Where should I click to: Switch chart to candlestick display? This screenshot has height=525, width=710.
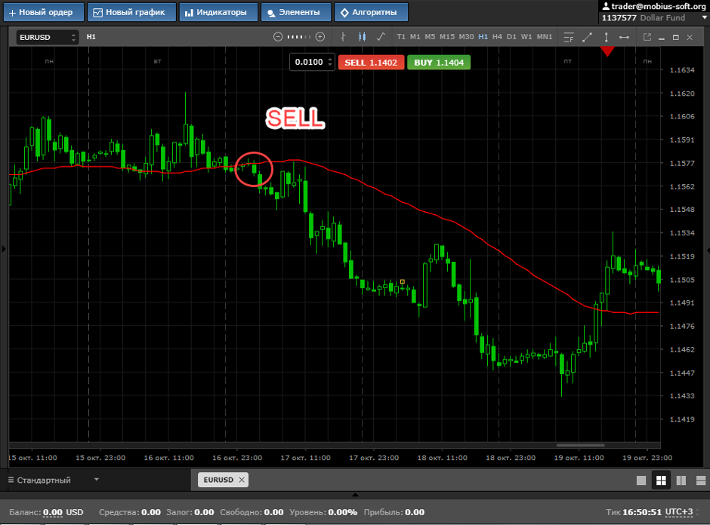click(362, 37)
